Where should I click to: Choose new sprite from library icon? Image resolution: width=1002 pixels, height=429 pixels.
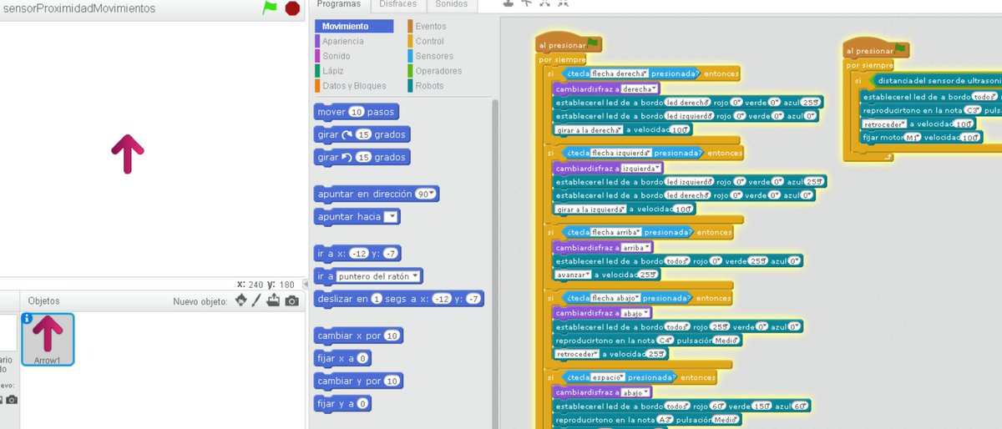pos(242,300)
